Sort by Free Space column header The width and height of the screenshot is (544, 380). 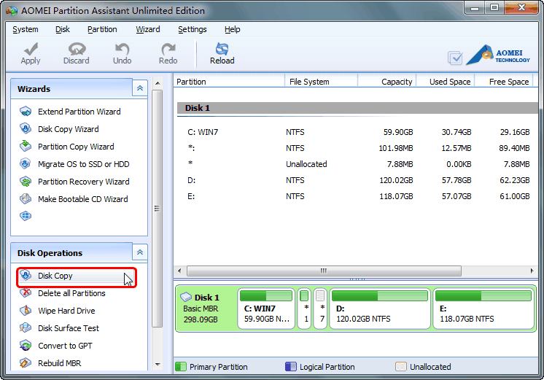[x=503, y=82]
